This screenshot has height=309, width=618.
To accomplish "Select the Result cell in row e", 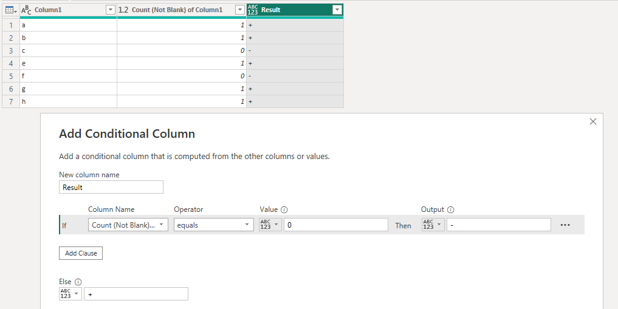I will 295,63.
